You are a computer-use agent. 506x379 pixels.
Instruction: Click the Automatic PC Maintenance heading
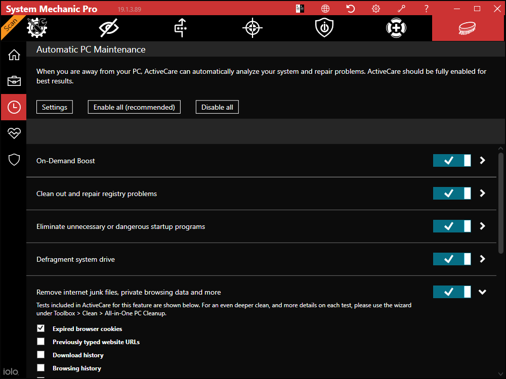pyautogui.click(x=91, y=50)
